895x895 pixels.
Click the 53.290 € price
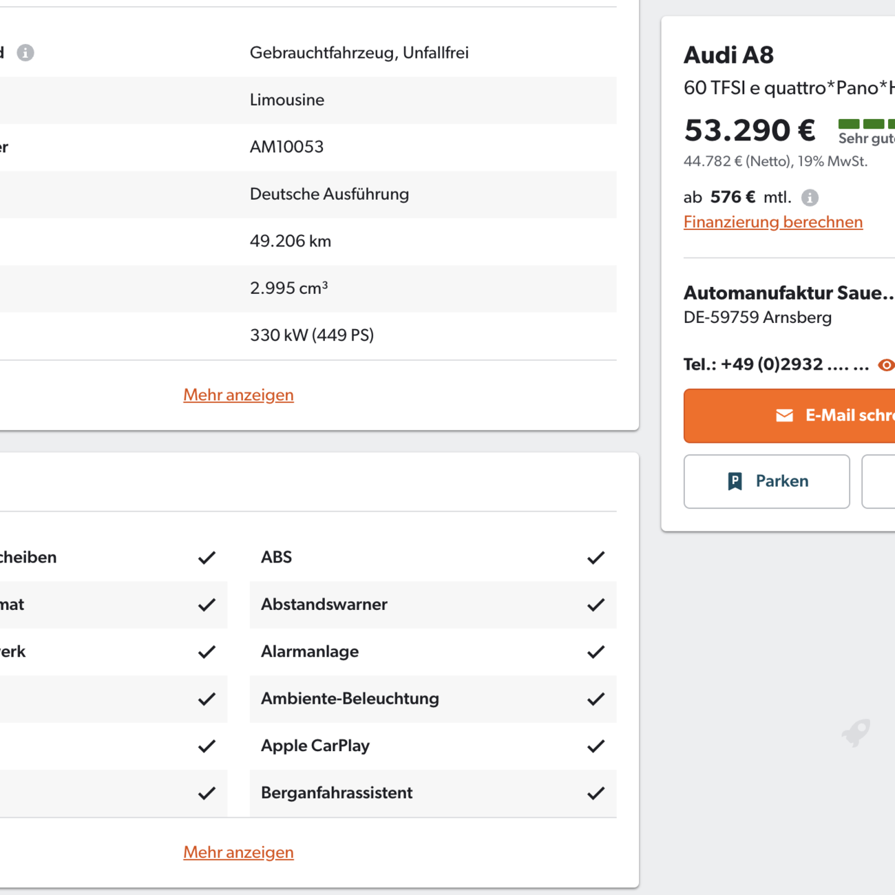[x=750, y=129]
